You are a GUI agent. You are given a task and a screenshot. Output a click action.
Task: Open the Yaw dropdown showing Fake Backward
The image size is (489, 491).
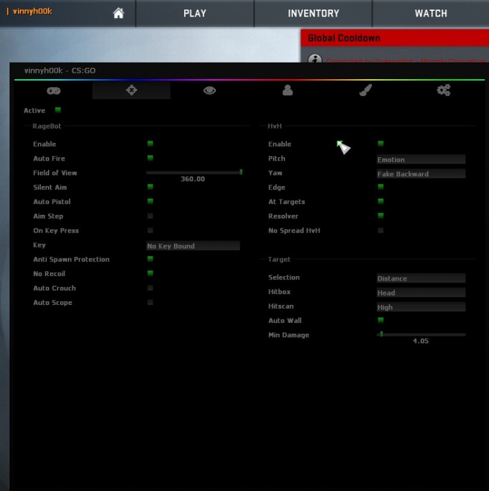[x=421, y=173]
